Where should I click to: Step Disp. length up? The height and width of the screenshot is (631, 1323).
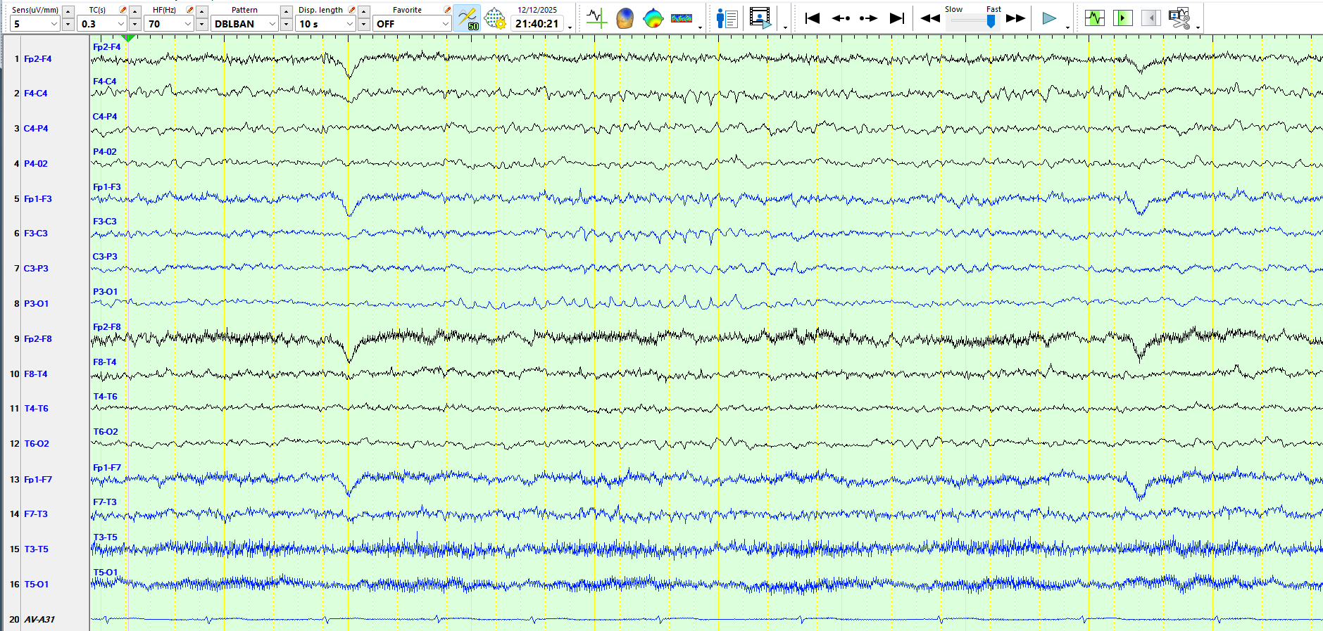[x=364, y=11]
